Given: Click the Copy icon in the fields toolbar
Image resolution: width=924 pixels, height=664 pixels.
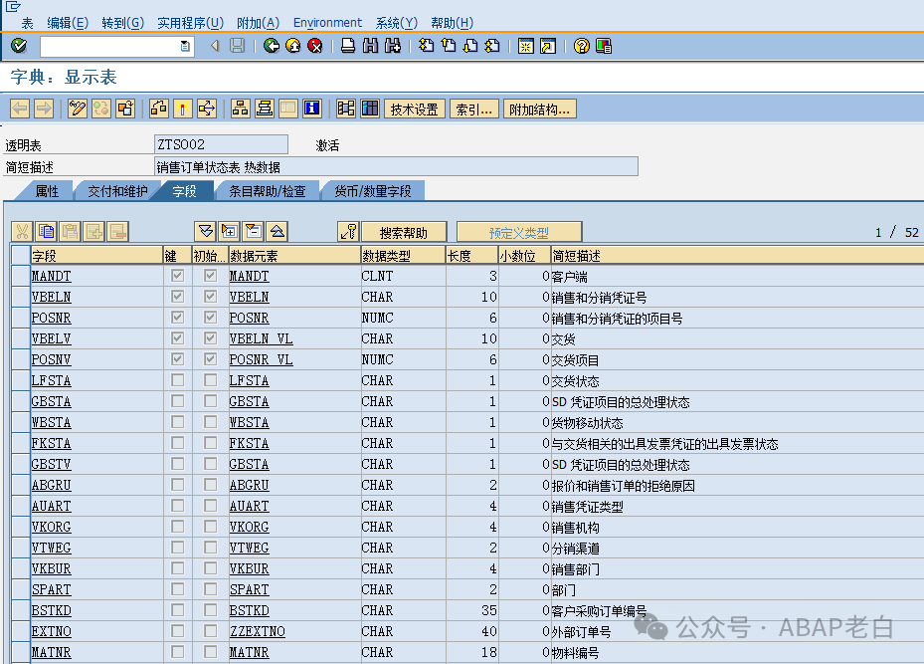Looking at the screenshot, I should point(46,231).
